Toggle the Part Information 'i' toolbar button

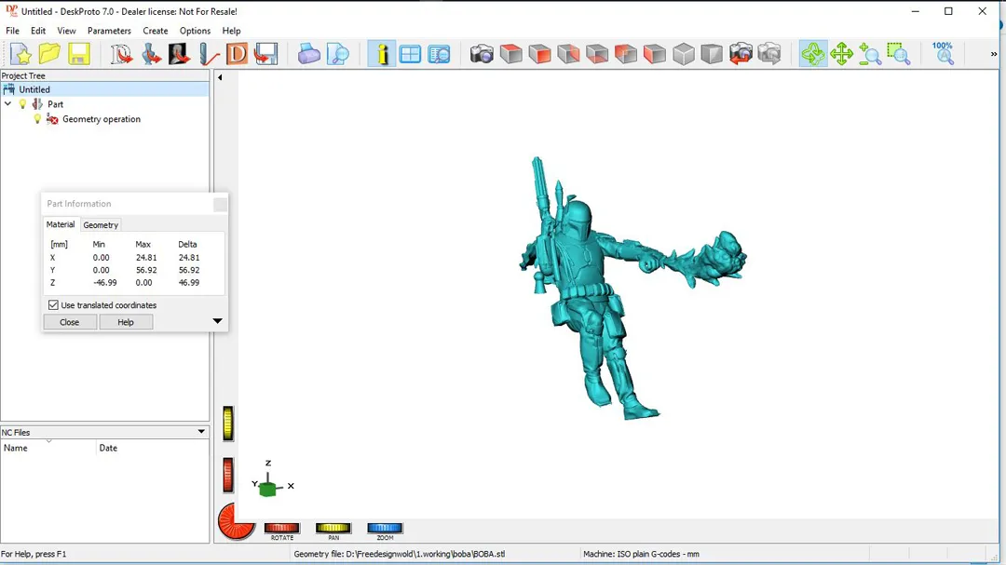point(382,54)
